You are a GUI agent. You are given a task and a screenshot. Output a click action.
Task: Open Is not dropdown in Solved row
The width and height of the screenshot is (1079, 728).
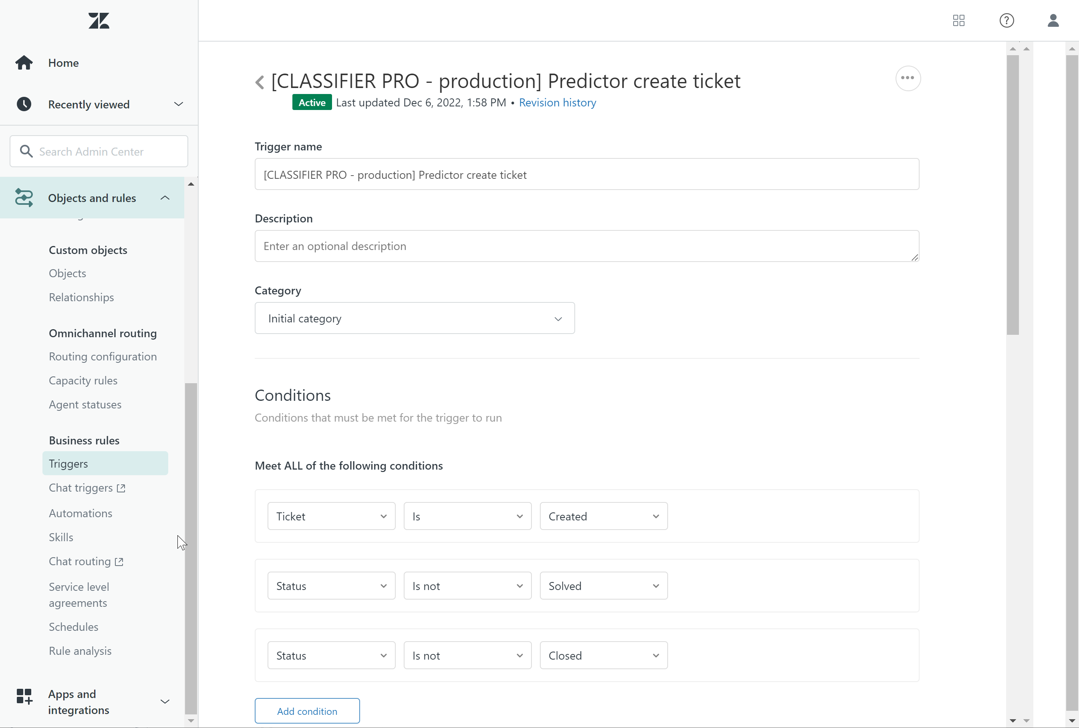pos(467,586)
